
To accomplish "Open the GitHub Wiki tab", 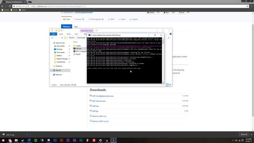I will coord(111,19).
